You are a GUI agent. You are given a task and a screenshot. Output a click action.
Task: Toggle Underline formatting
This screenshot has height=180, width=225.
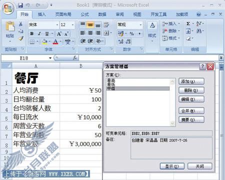47,34
